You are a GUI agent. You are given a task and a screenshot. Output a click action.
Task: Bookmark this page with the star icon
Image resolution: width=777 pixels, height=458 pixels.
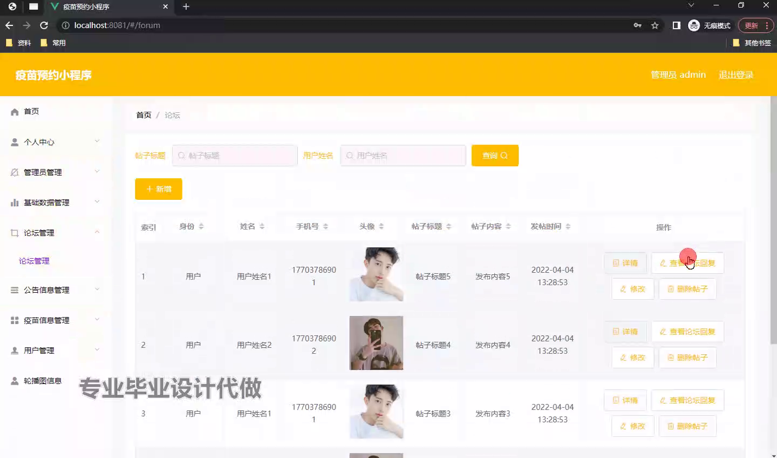(655, 25)
